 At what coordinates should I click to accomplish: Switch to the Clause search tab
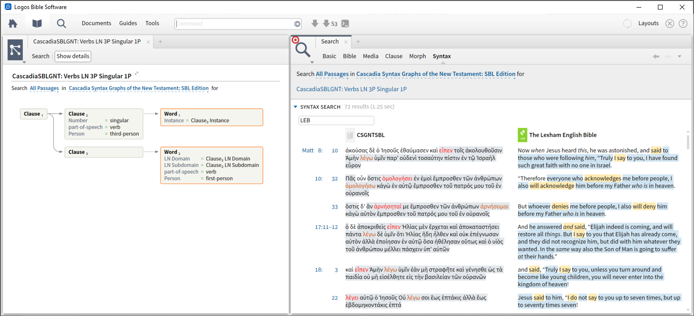tap(394, 56)
